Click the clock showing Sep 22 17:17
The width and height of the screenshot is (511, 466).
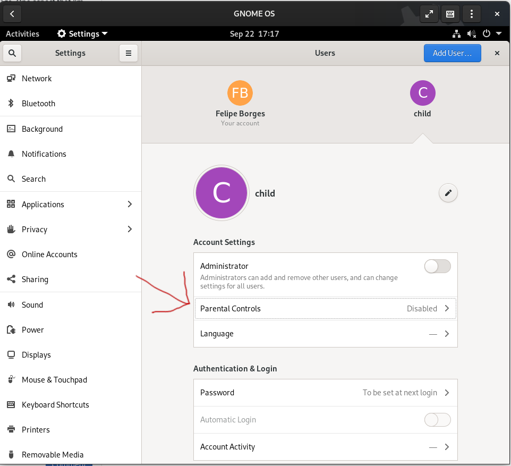254,33
